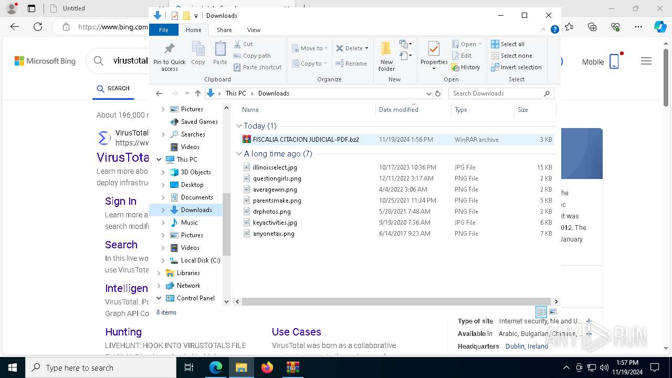Collapse the ribbon with chevron
The width and height of the screenshot is (672, 378).
click(543, 30)
